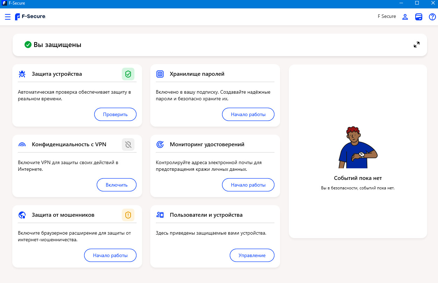Click the password vault icon
Viewport: 438px width, 283px height.
[x=160, y=74]
